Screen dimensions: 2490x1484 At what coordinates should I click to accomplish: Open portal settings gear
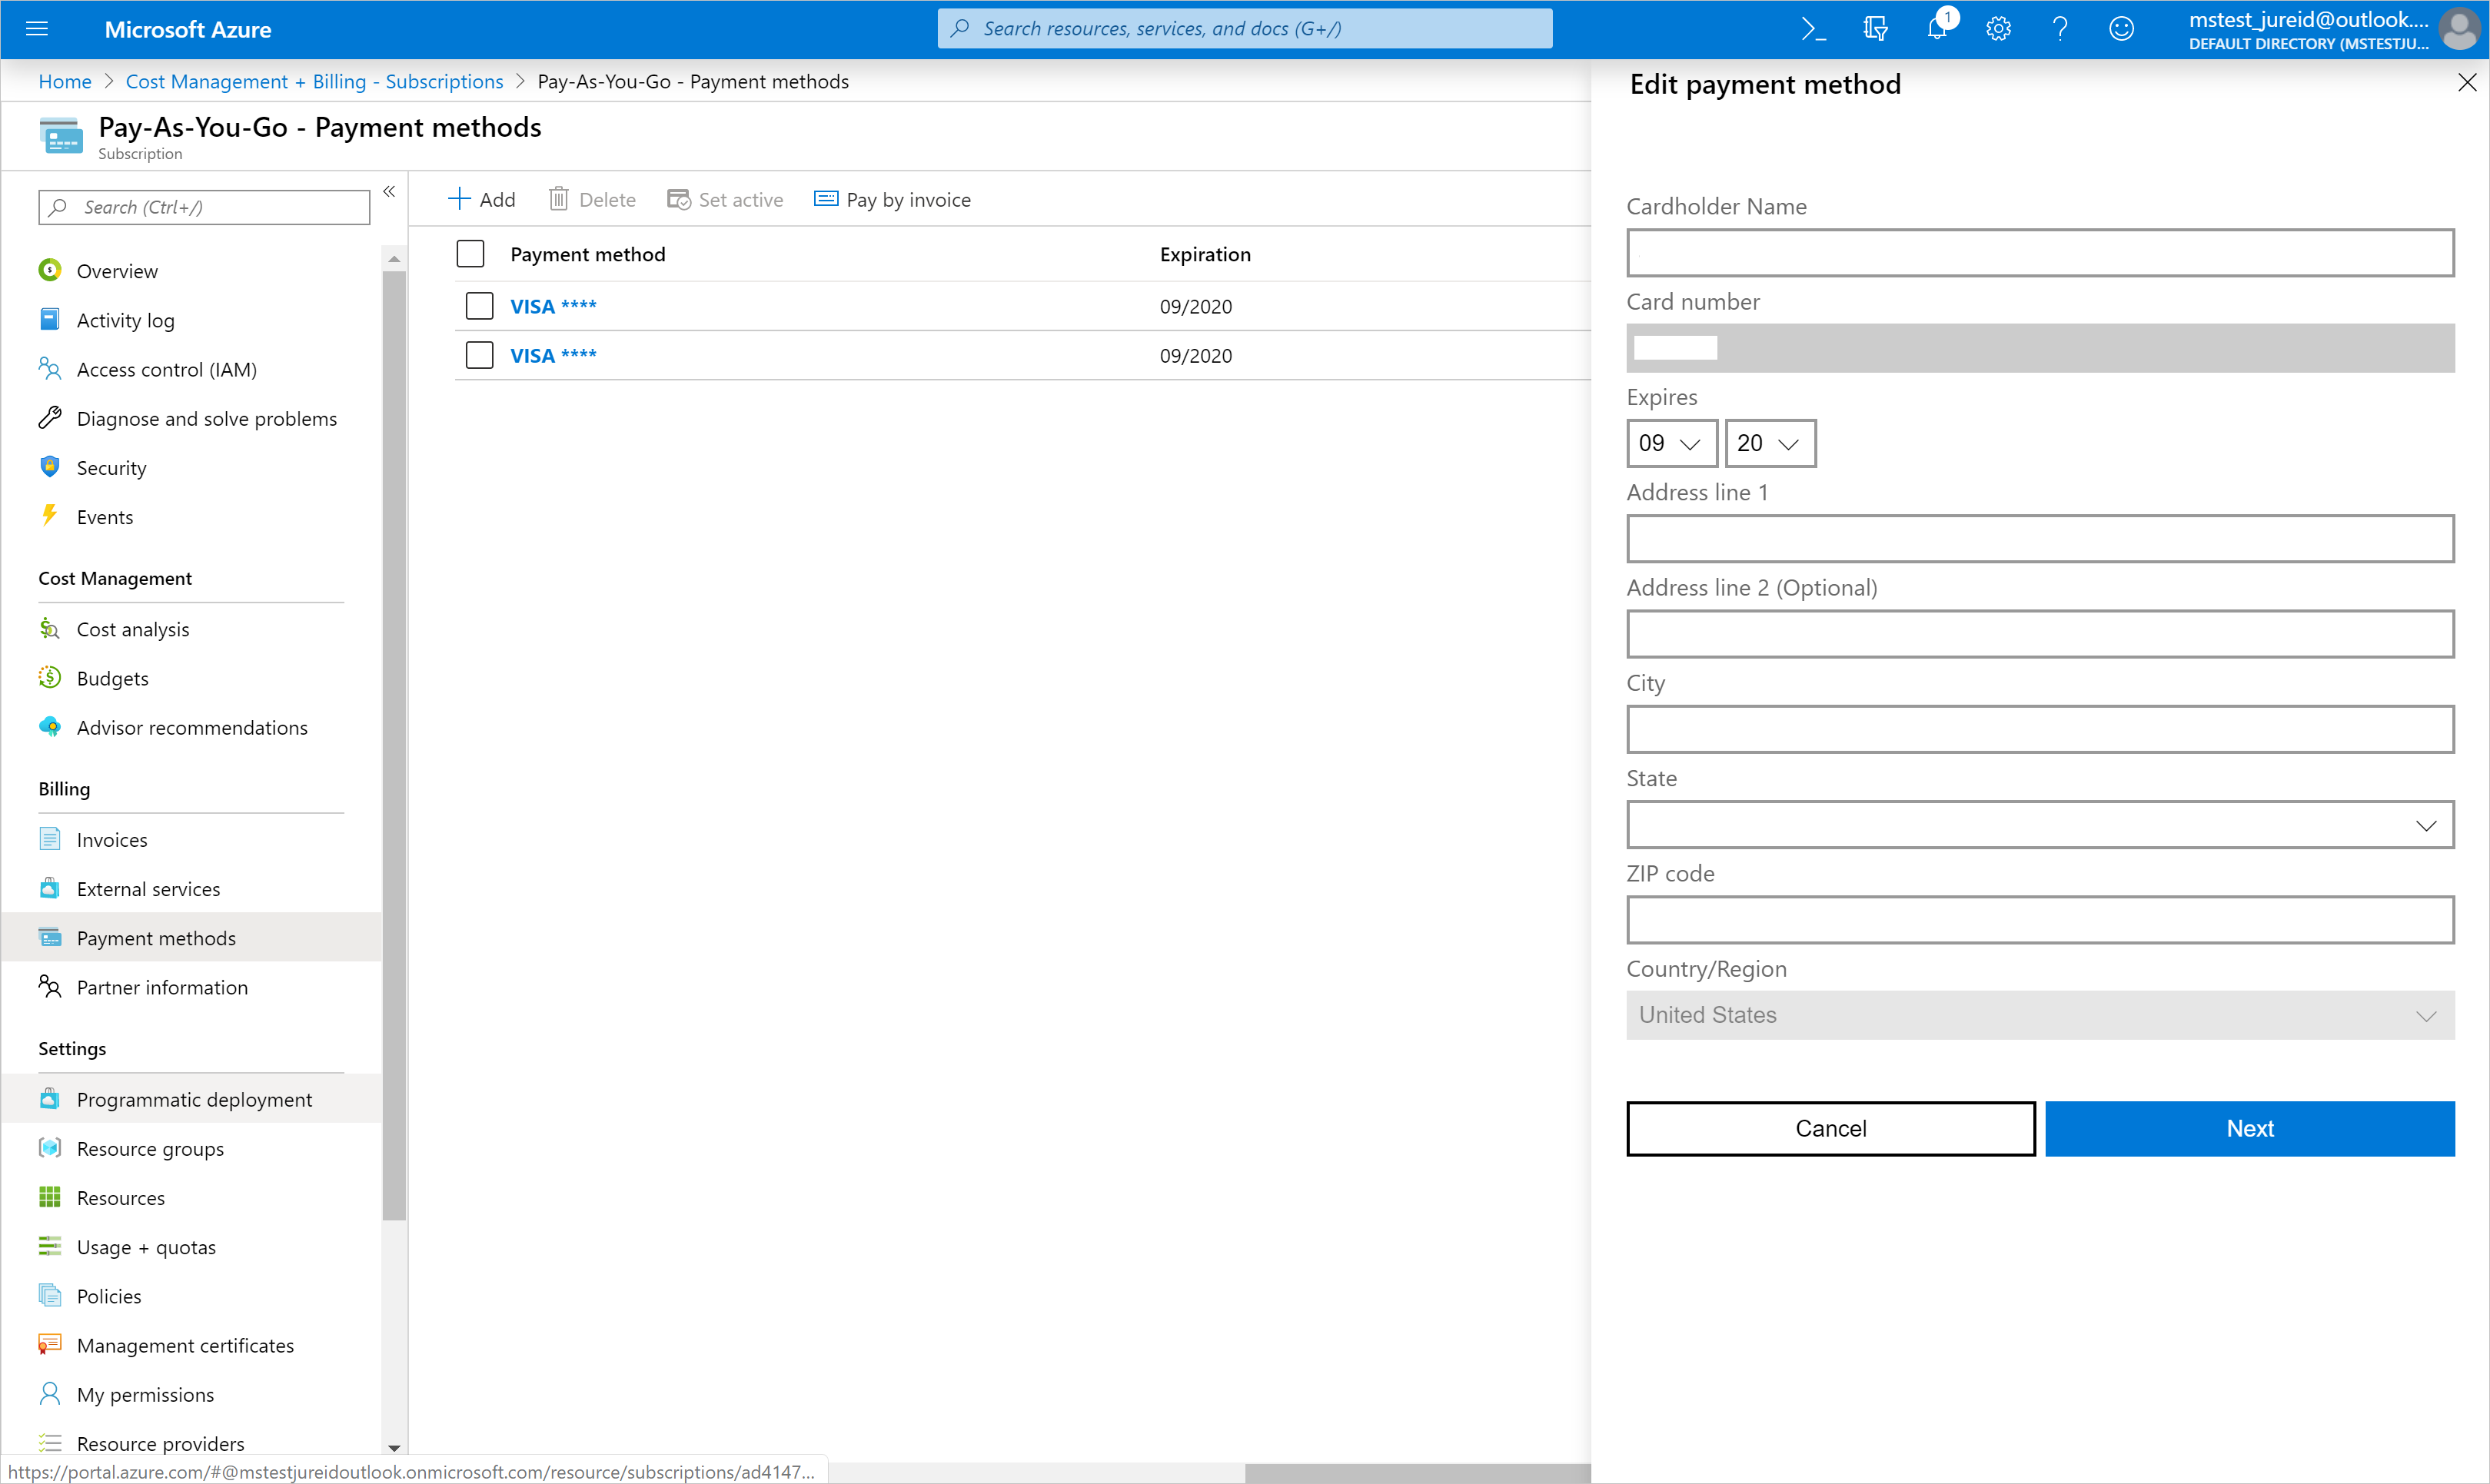point(1998,29)
